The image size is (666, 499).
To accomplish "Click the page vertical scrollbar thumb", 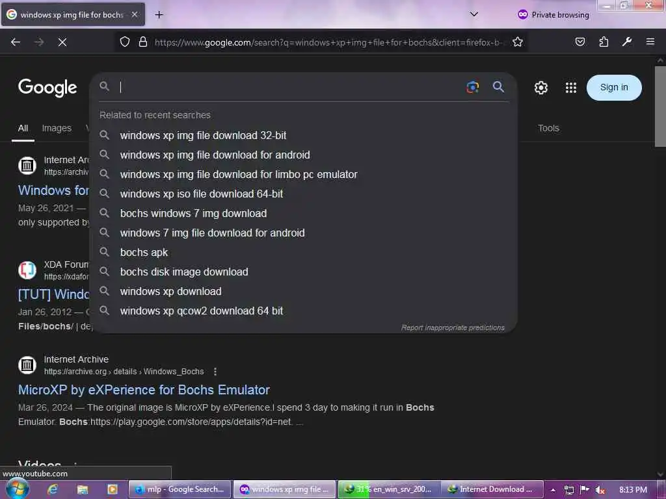I will click(660, 106).
